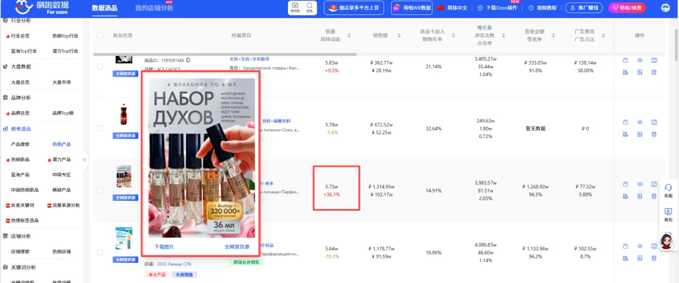Click document icon in the 5.78w sales row

[x=639, y=134]
